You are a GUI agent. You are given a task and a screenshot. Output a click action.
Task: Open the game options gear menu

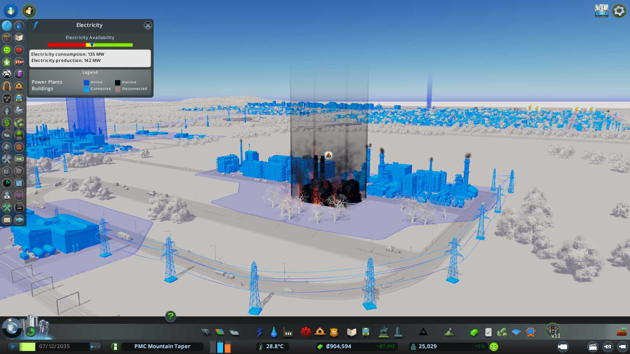point(619,11)
